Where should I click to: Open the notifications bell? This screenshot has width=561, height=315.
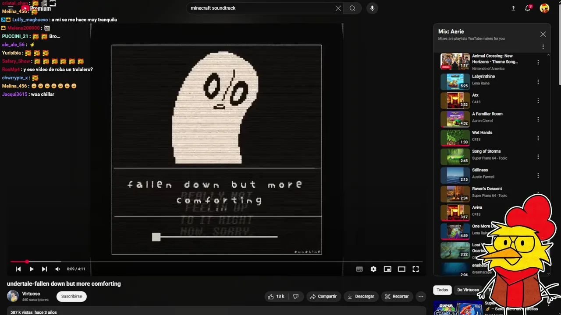[528, 8]
